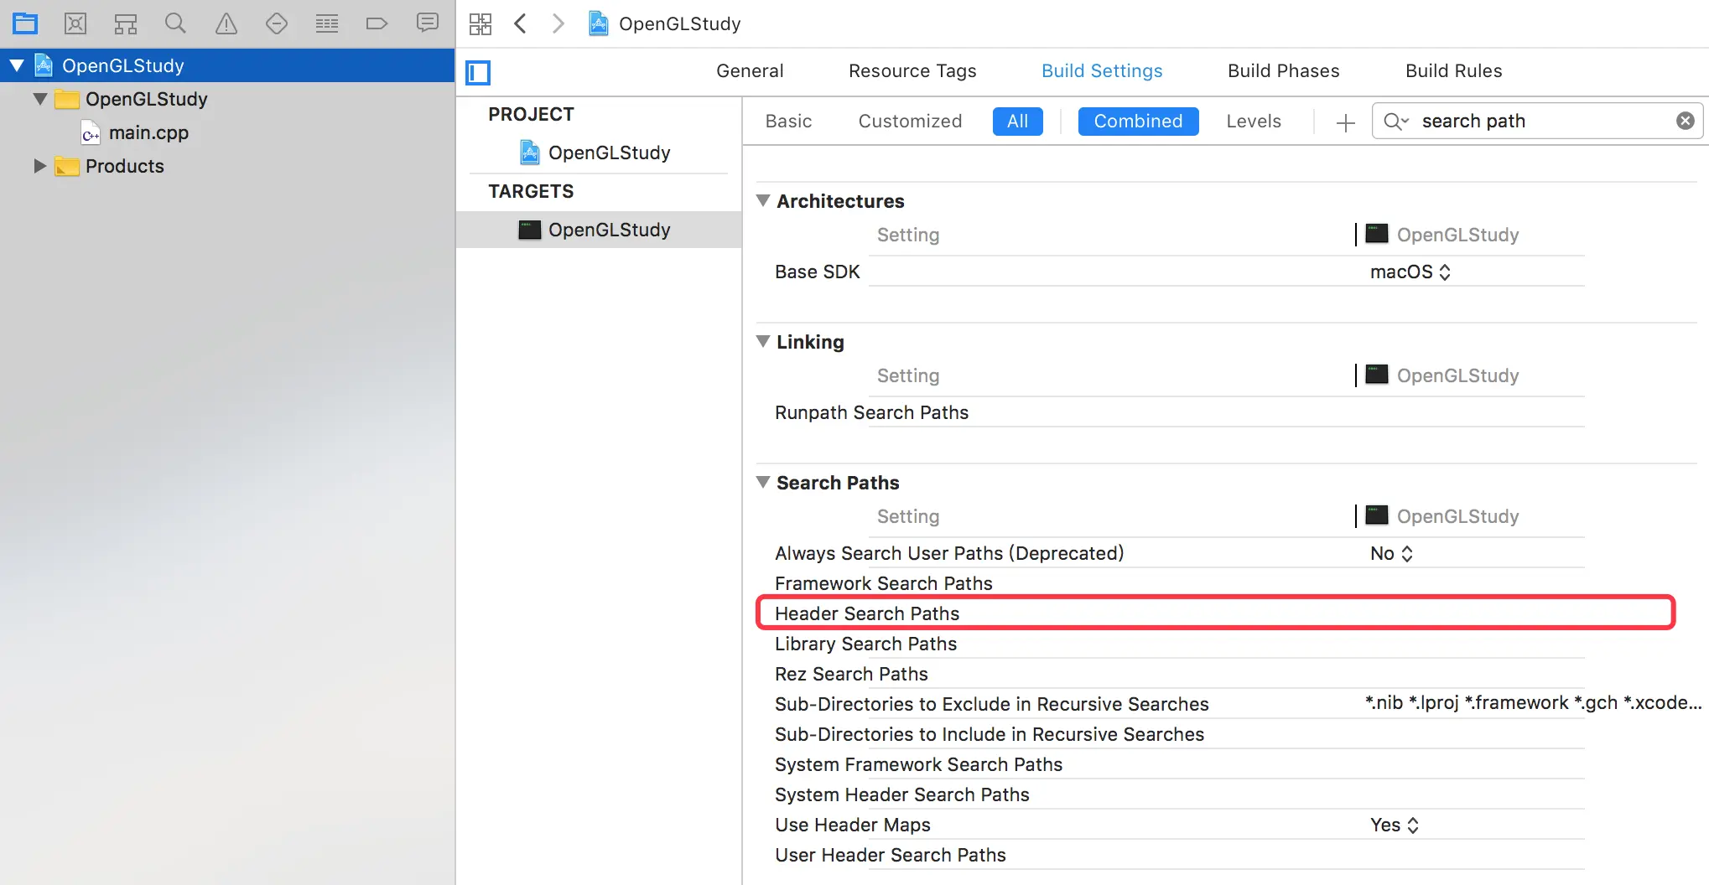This screenshot has height=885, width=1709.
Task: Open the Breakpoint navigator
Action: pyautogui.click(x=377, y=23)
